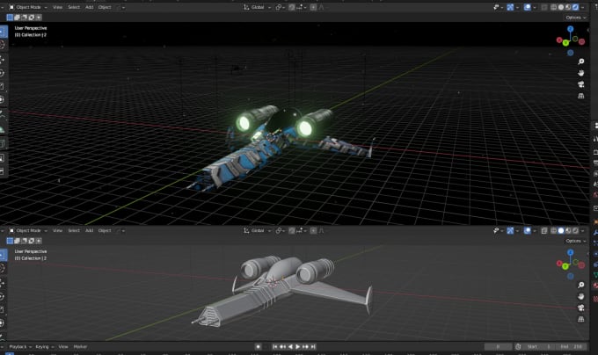The width and height of the screenshot is (598, 355).
Task: Activate cursor tool in top viewport toolbar
Action: tap(3, 45)
